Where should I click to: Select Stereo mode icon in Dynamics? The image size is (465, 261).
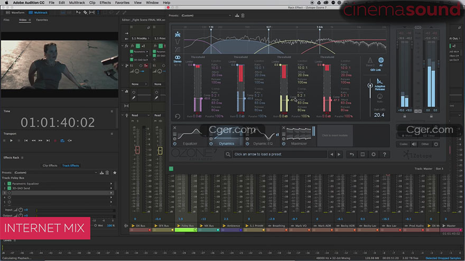(178, 59)
